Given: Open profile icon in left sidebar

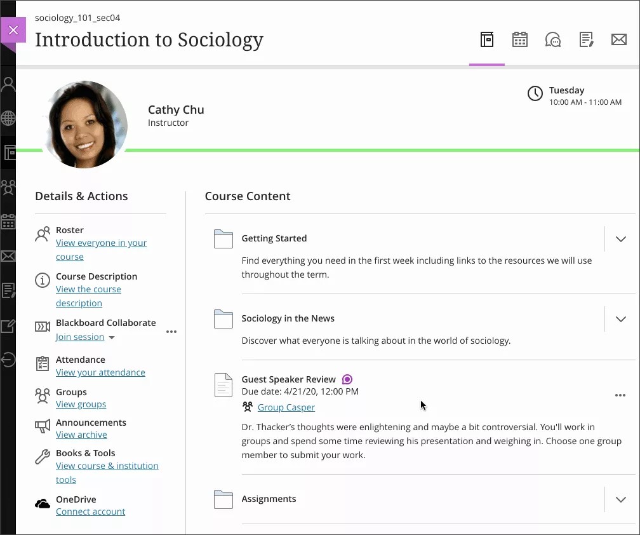Looking at the screenshot, I should coord(8,83).
